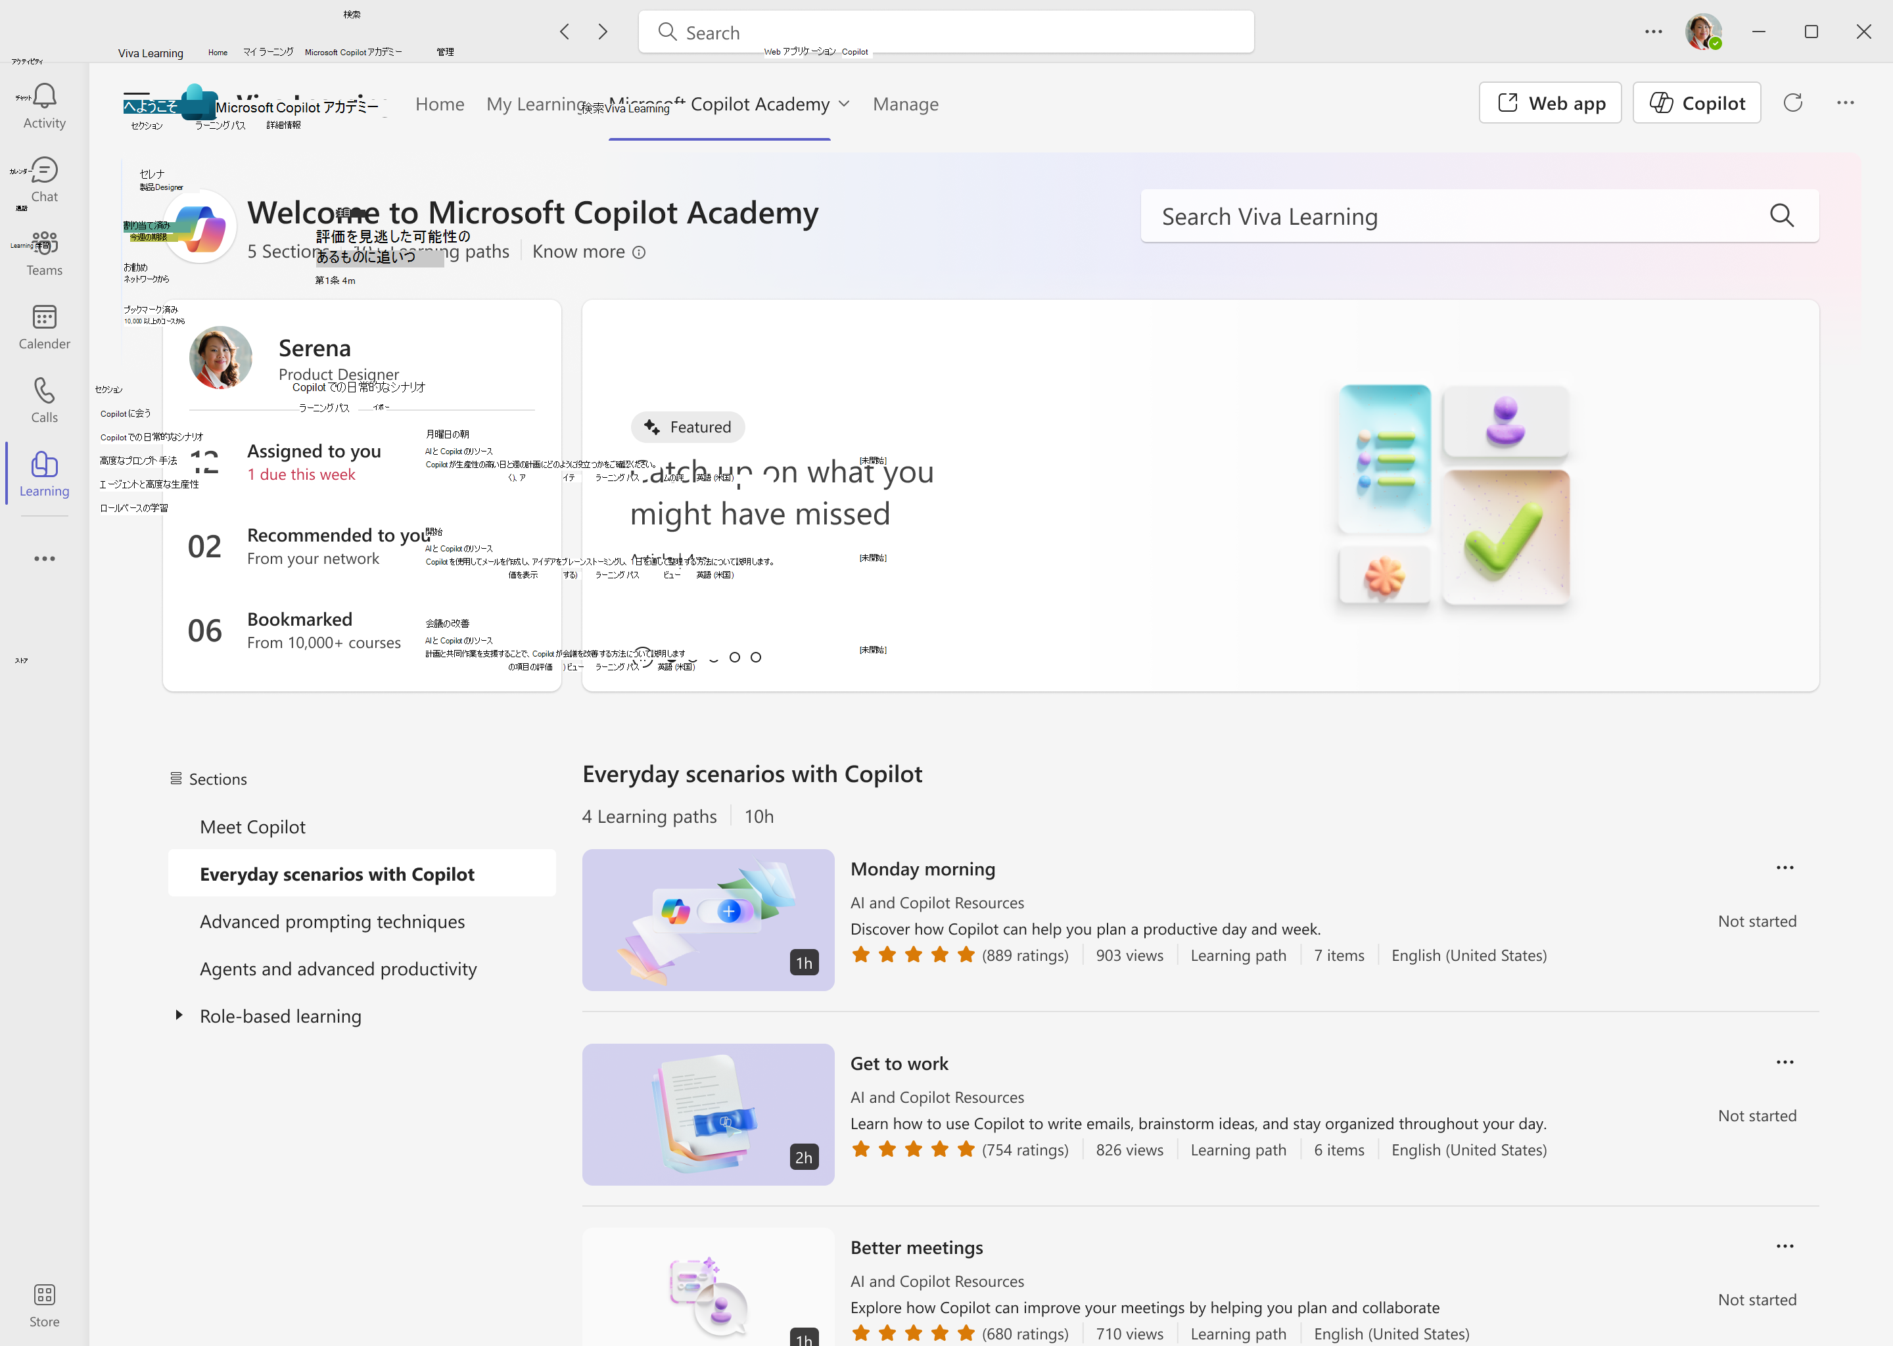Switch to the Home tab

(439, 104)
